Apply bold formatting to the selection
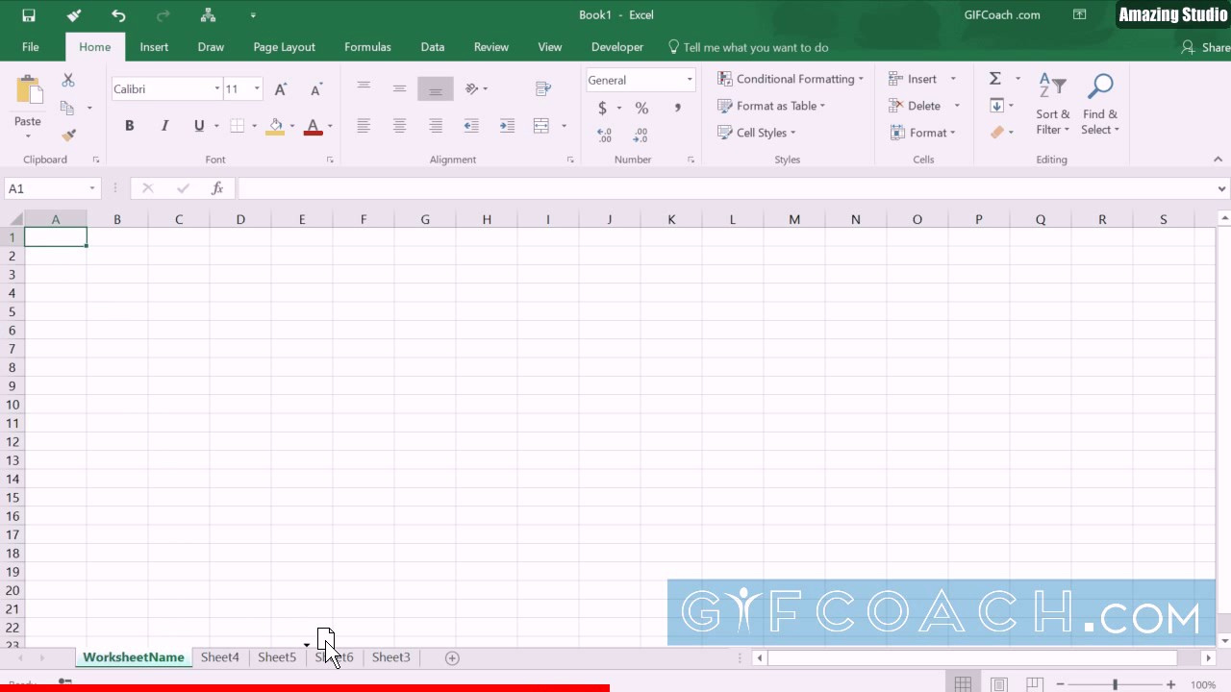The width and height of the screenshot is (1231, 692). (x=129, y=125)
